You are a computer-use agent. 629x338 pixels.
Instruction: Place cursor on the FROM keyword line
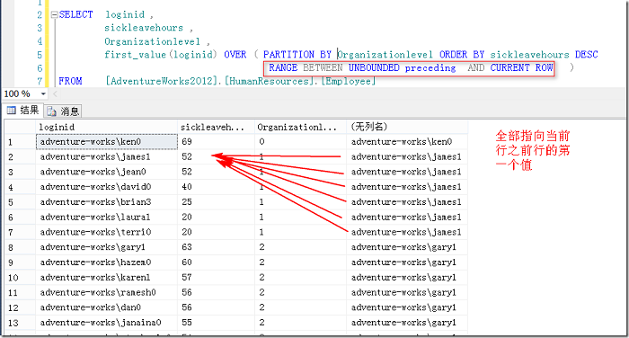(x=70, y=81)
